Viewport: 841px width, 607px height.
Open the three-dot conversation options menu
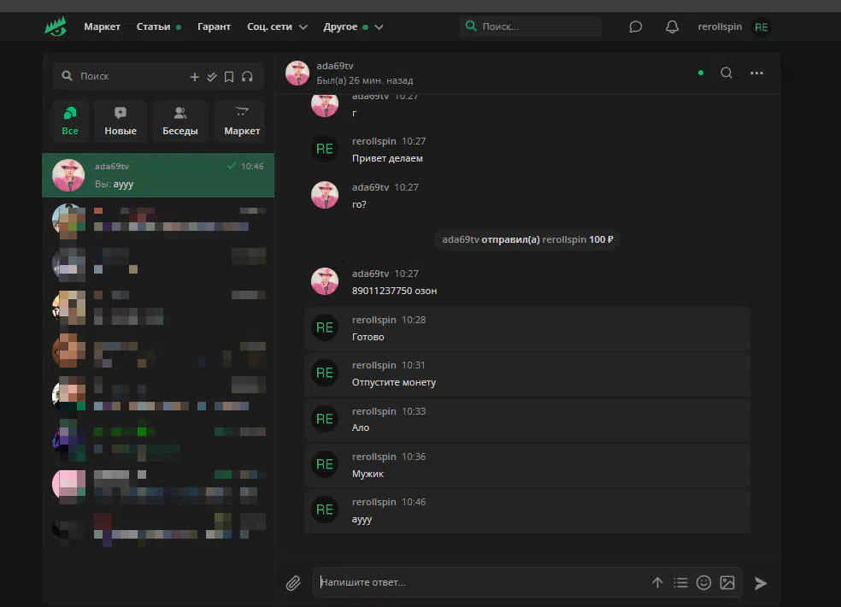(756, 74)
